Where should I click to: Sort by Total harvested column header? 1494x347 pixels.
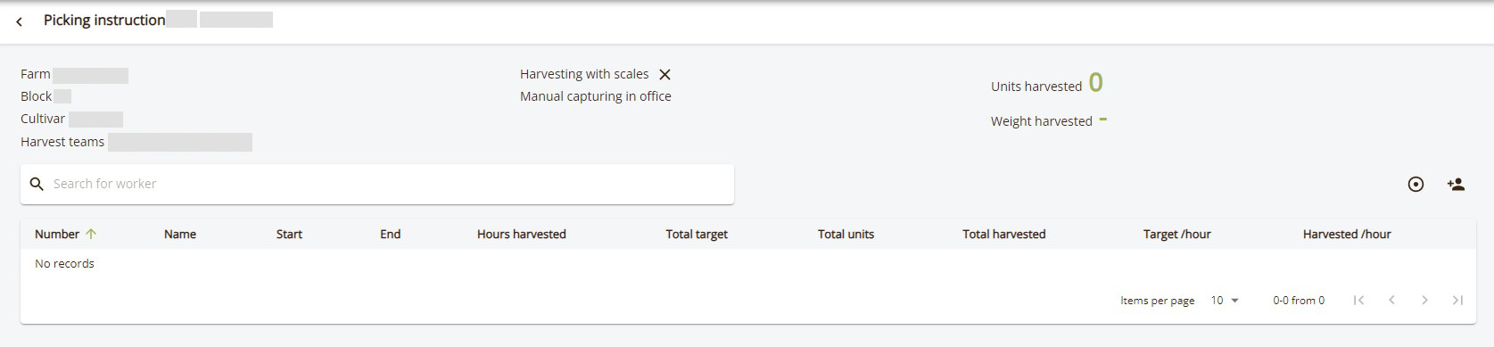[x=1003, y=234]
